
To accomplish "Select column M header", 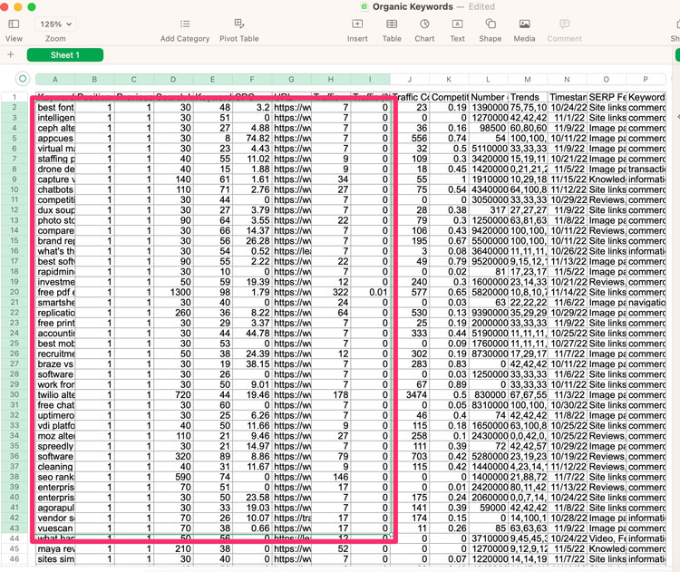I will pos(528,80).
